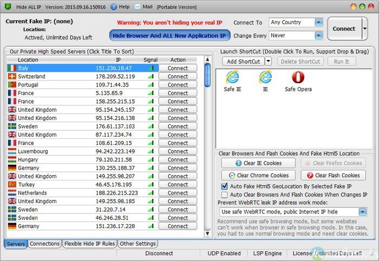The height and width of the screenshot is (261, 379).
Task: Click the flag for United Kingdom 87.117.234.74
Action: point(12,135)
